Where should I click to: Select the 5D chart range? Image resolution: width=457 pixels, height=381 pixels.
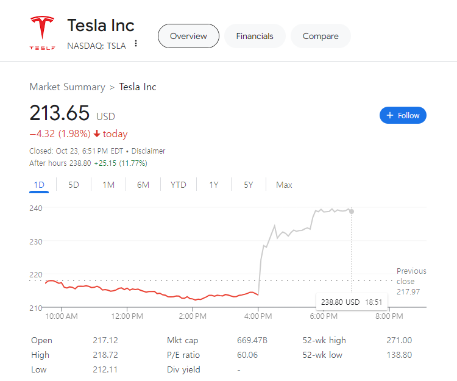point(74,185)
